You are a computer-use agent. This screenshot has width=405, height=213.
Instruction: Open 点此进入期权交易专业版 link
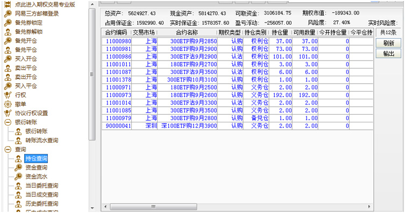coord(45,4)
